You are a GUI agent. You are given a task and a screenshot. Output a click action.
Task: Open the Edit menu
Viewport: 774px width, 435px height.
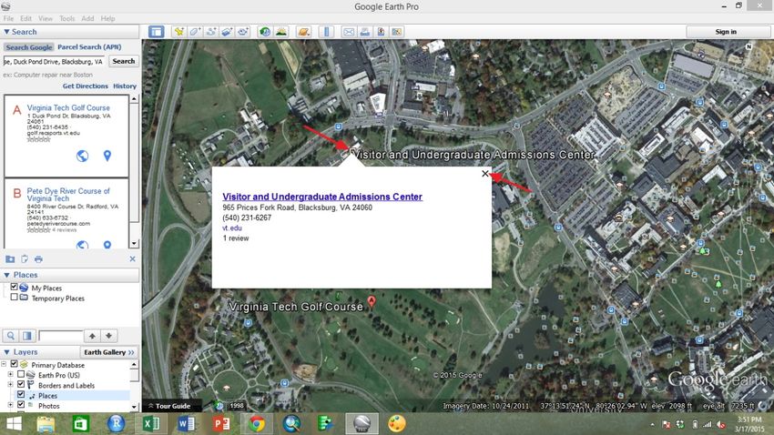[x=25, y=18]
